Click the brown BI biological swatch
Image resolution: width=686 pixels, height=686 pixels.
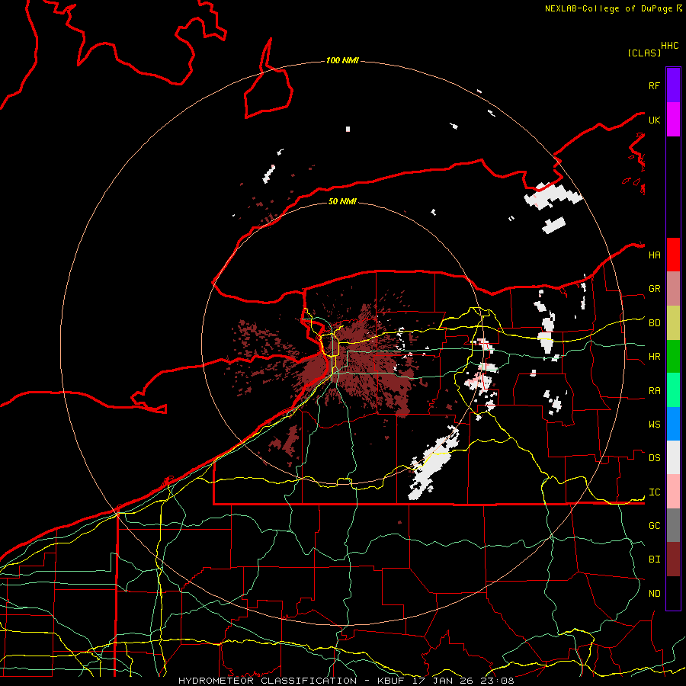point(673,559)
